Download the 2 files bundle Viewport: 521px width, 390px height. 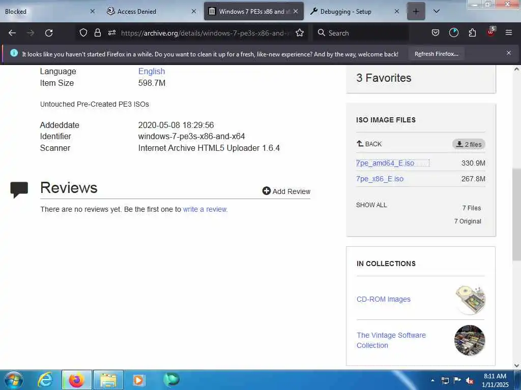(469, 144)
